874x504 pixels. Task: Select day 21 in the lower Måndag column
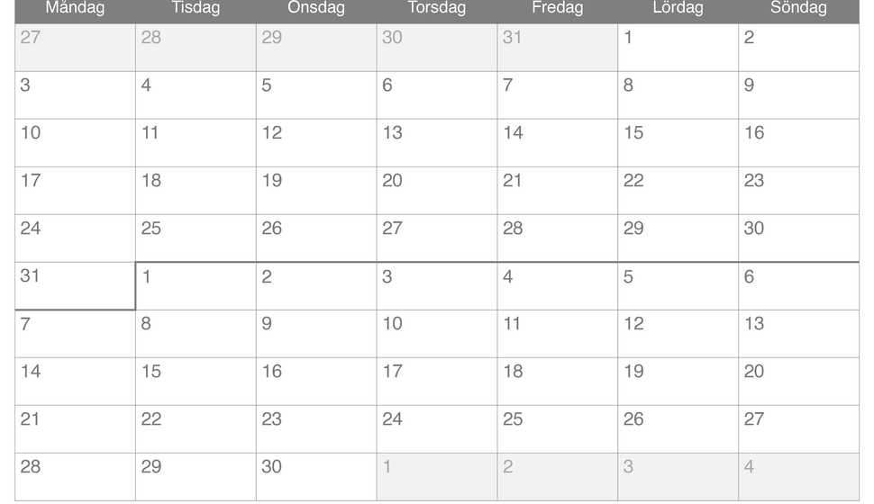click(75, 429)
